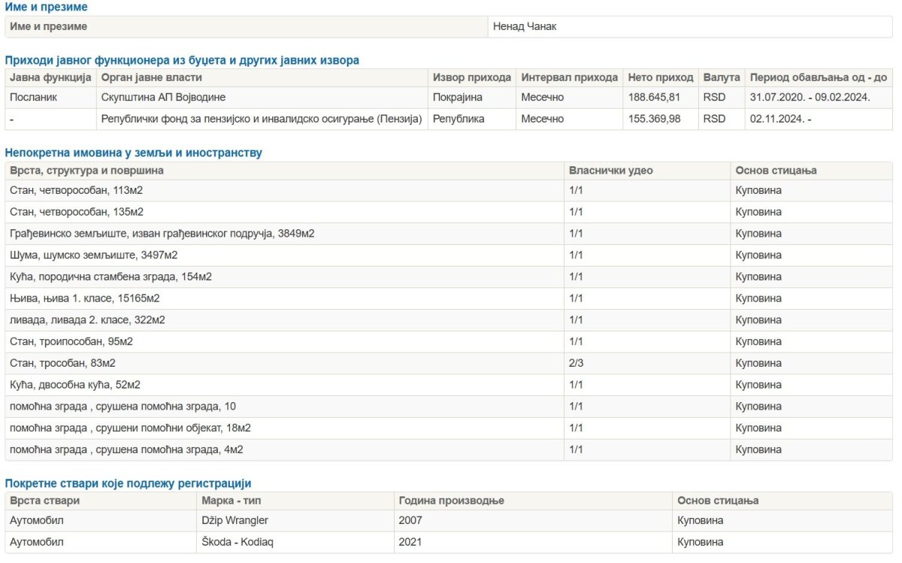Select the net income value 188.645,81

pyautogui.click(x=653, y=97)
